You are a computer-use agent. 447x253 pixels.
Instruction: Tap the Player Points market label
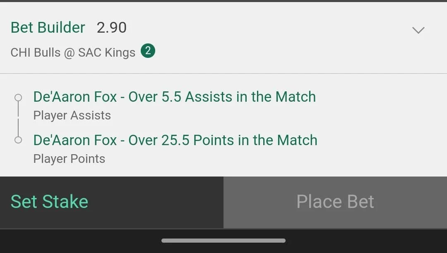[69, 159]
